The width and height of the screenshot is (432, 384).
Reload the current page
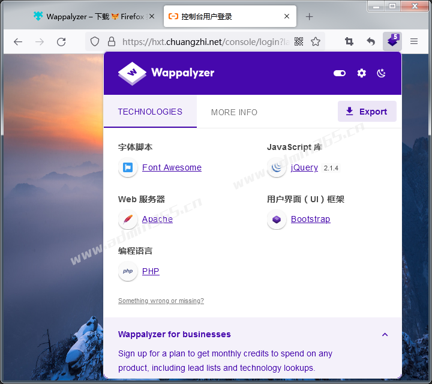tap(61, 42)
